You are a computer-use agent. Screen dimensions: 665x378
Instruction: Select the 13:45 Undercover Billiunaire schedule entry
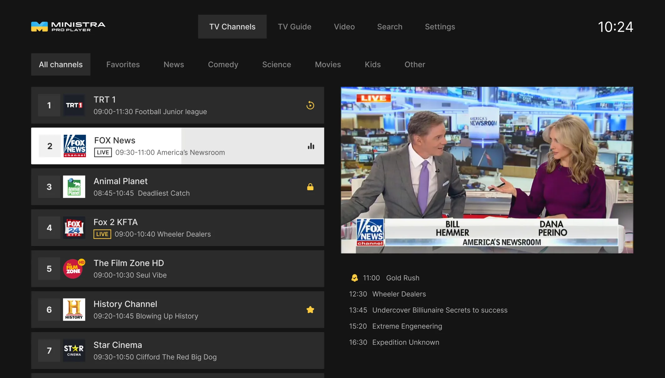[428, 310]
